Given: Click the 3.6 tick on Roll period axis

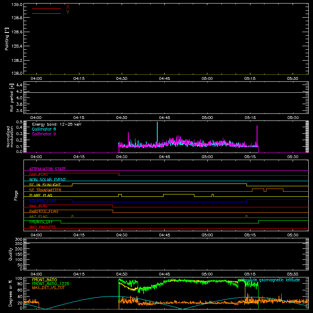Looking at the screenshot, I should coord(19,111).
